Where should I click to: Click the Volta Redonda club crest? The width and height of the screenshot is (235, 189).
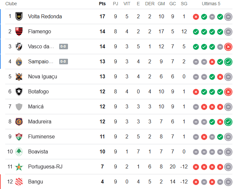tap(19, 16)
